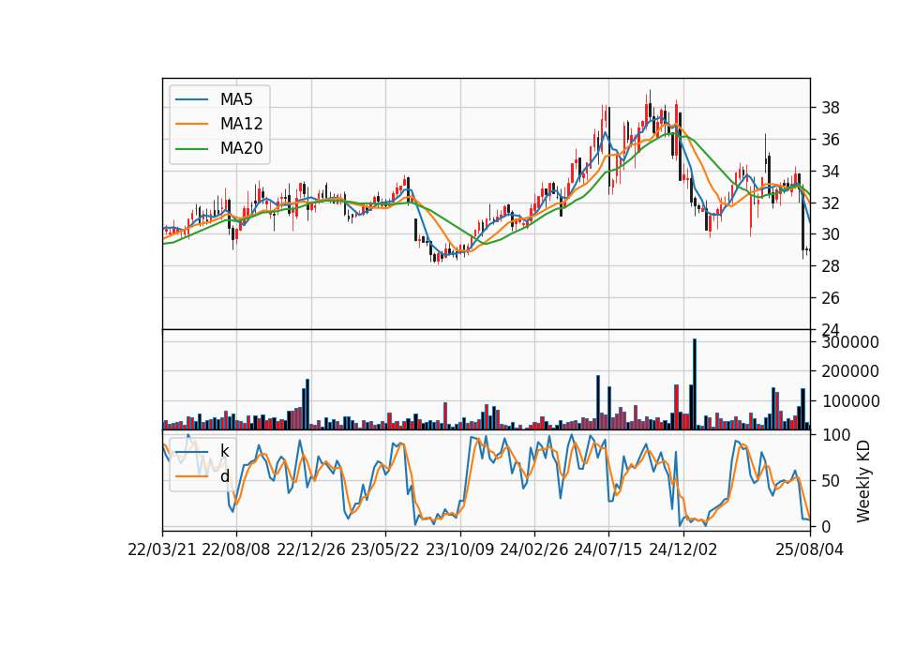Click the 'd' legend label in KD panel
The image size is (900, 647).
pos(224,476)
